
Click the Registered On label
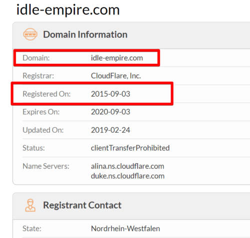(46, 94)
